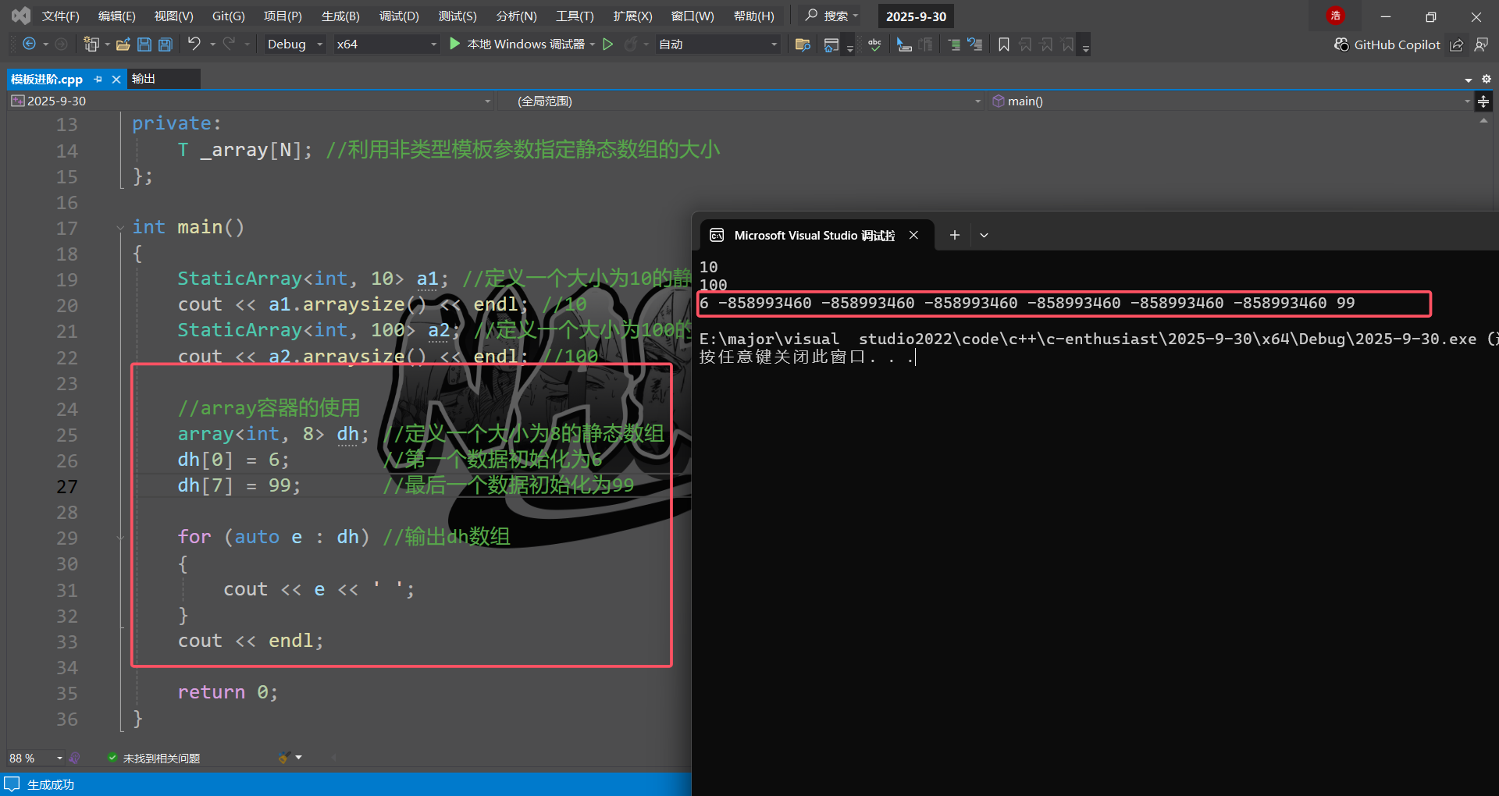Close the debug console tab
This screenshot has height=796, width=1499.
coord(913,235)
